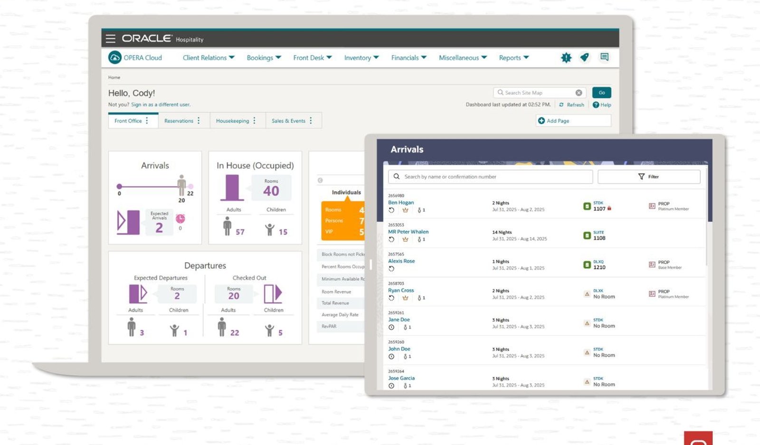Viewport: 760px width, 445px height.
Task: Click Sign in as a different user link
Action: click(161, 104)
